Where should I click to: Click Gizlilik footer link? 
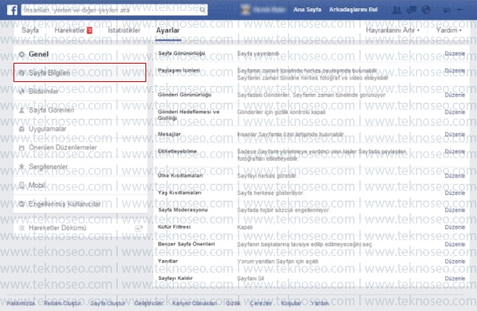(x=233, y=303)
